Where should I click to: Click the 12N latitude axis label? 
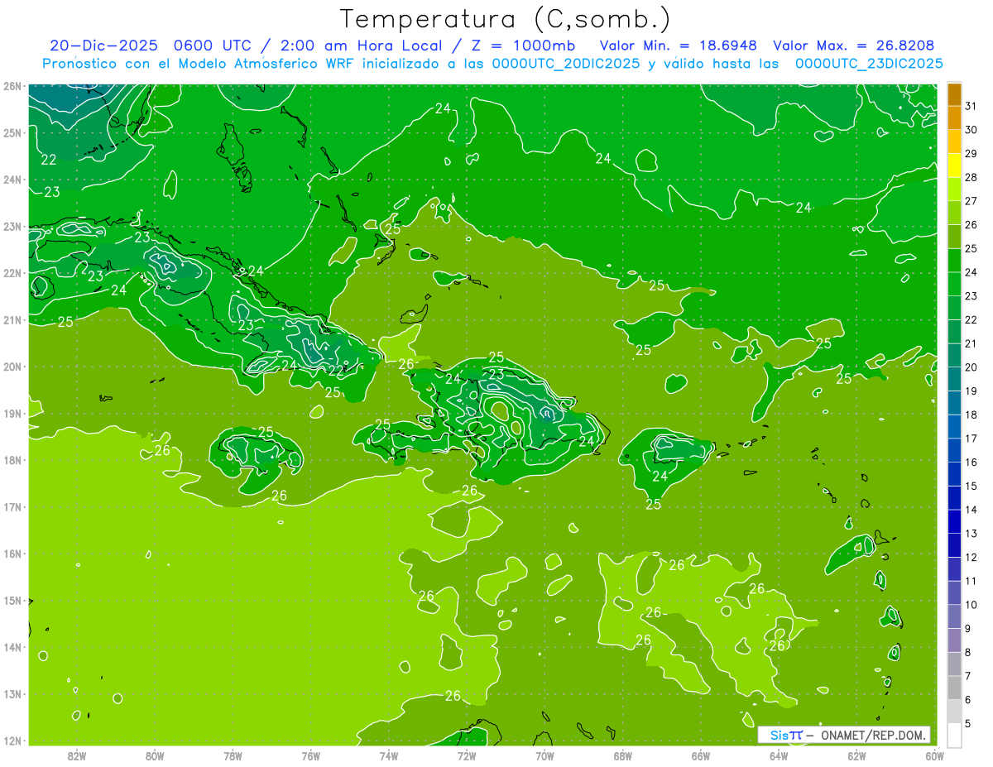12,741
